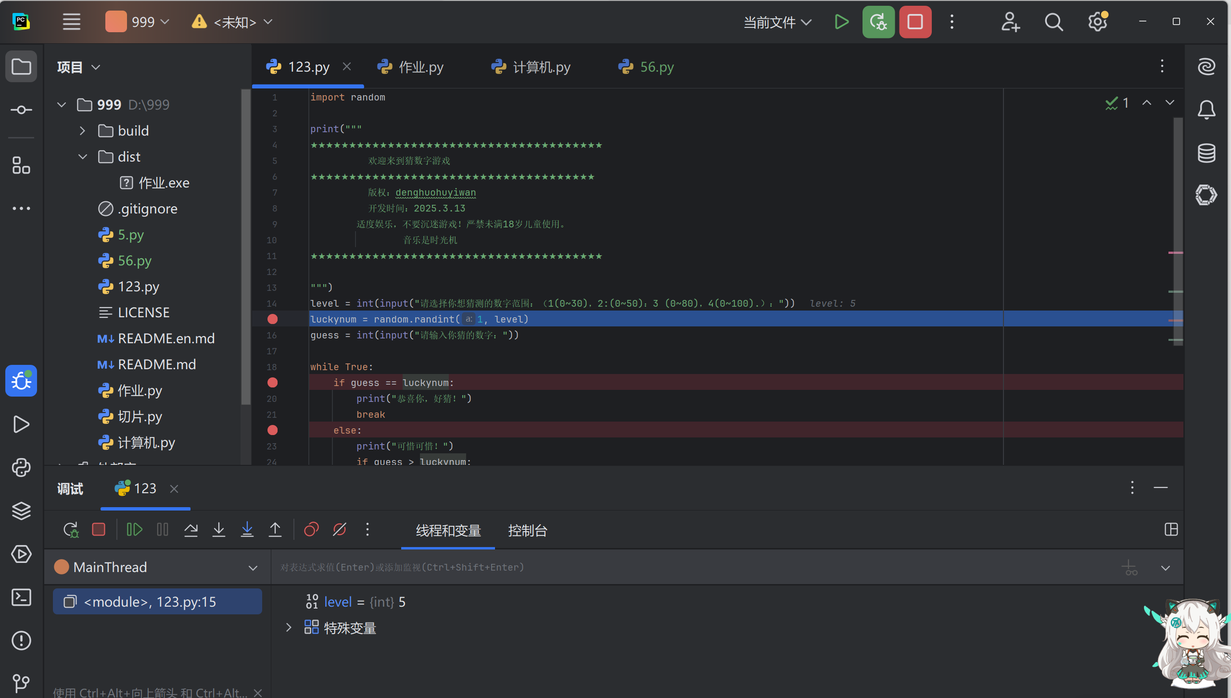Open README.md in the project tree
The height and width of the screenshot is (698, 1231).
(x=157, y=364)
